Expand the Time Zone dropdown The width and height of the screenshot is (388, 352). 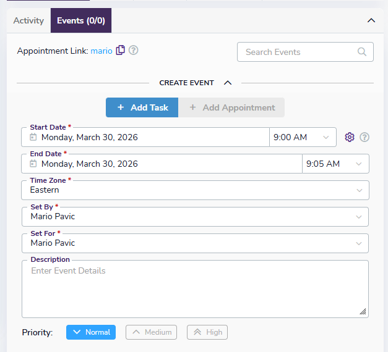(195, 190)
